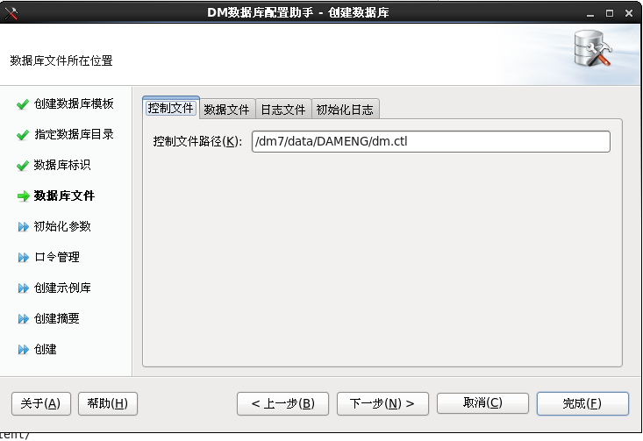Go to the 初始化日志 tab

point(345,110)
